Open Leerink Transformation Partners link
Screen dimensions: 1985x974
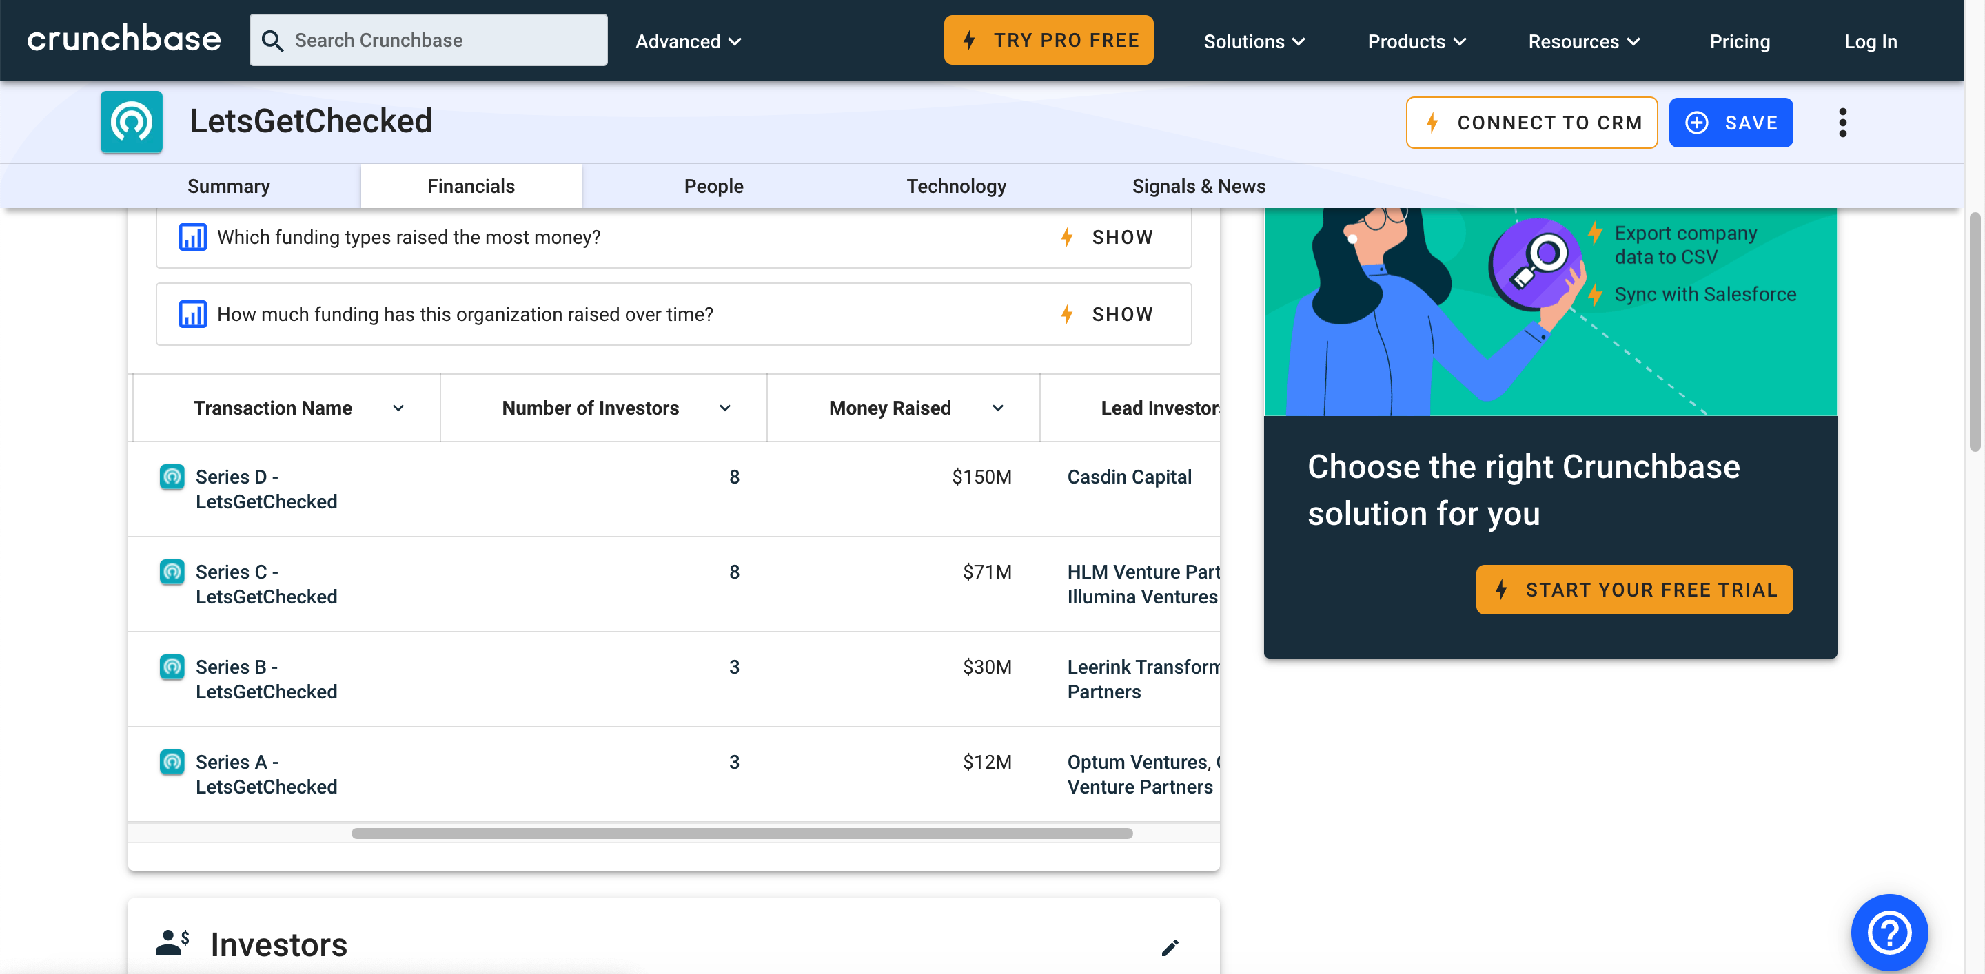pos(1143,679)
